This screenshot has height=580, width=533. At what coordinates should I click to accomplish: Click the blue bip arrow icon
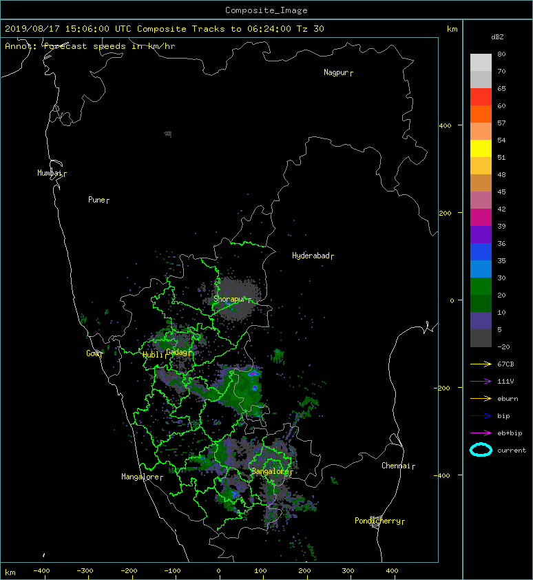pyautogui.click(x=481, y=416)
